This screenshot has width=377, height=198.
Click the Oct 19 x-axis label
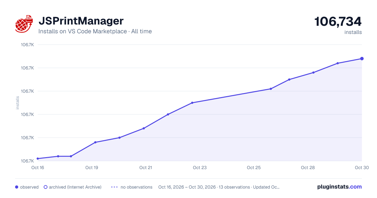pos(92,168)
